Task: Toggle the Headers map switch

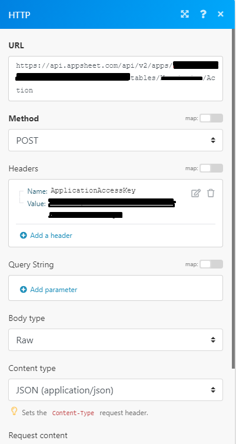Action: click(x=211, y=168)
